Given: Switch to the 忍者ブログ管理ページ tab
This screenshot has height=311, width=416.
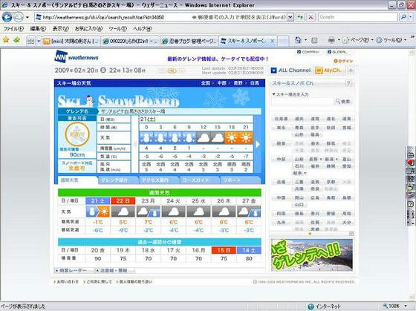Looking at the screenshot, I should coord(189,41).
